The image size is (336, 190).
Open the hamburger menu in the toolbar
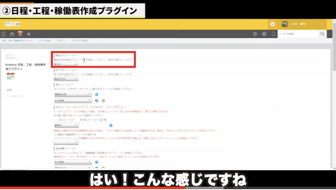click(4, 34)
